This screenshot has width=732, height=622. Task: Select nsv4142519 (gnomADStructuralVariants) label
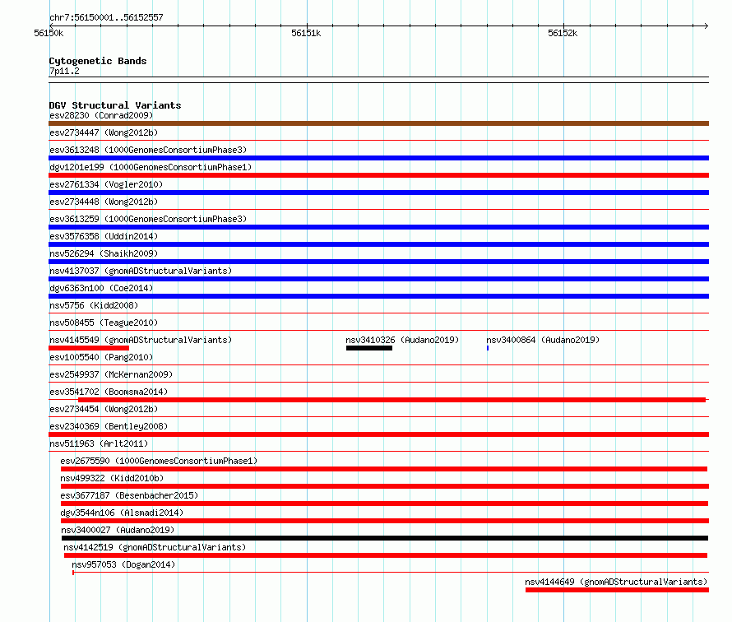pos(155,547)
